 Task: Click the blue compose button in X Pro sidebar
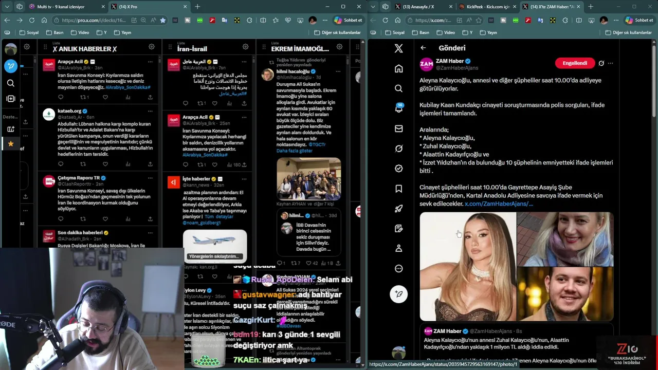[x=11, y=66]
